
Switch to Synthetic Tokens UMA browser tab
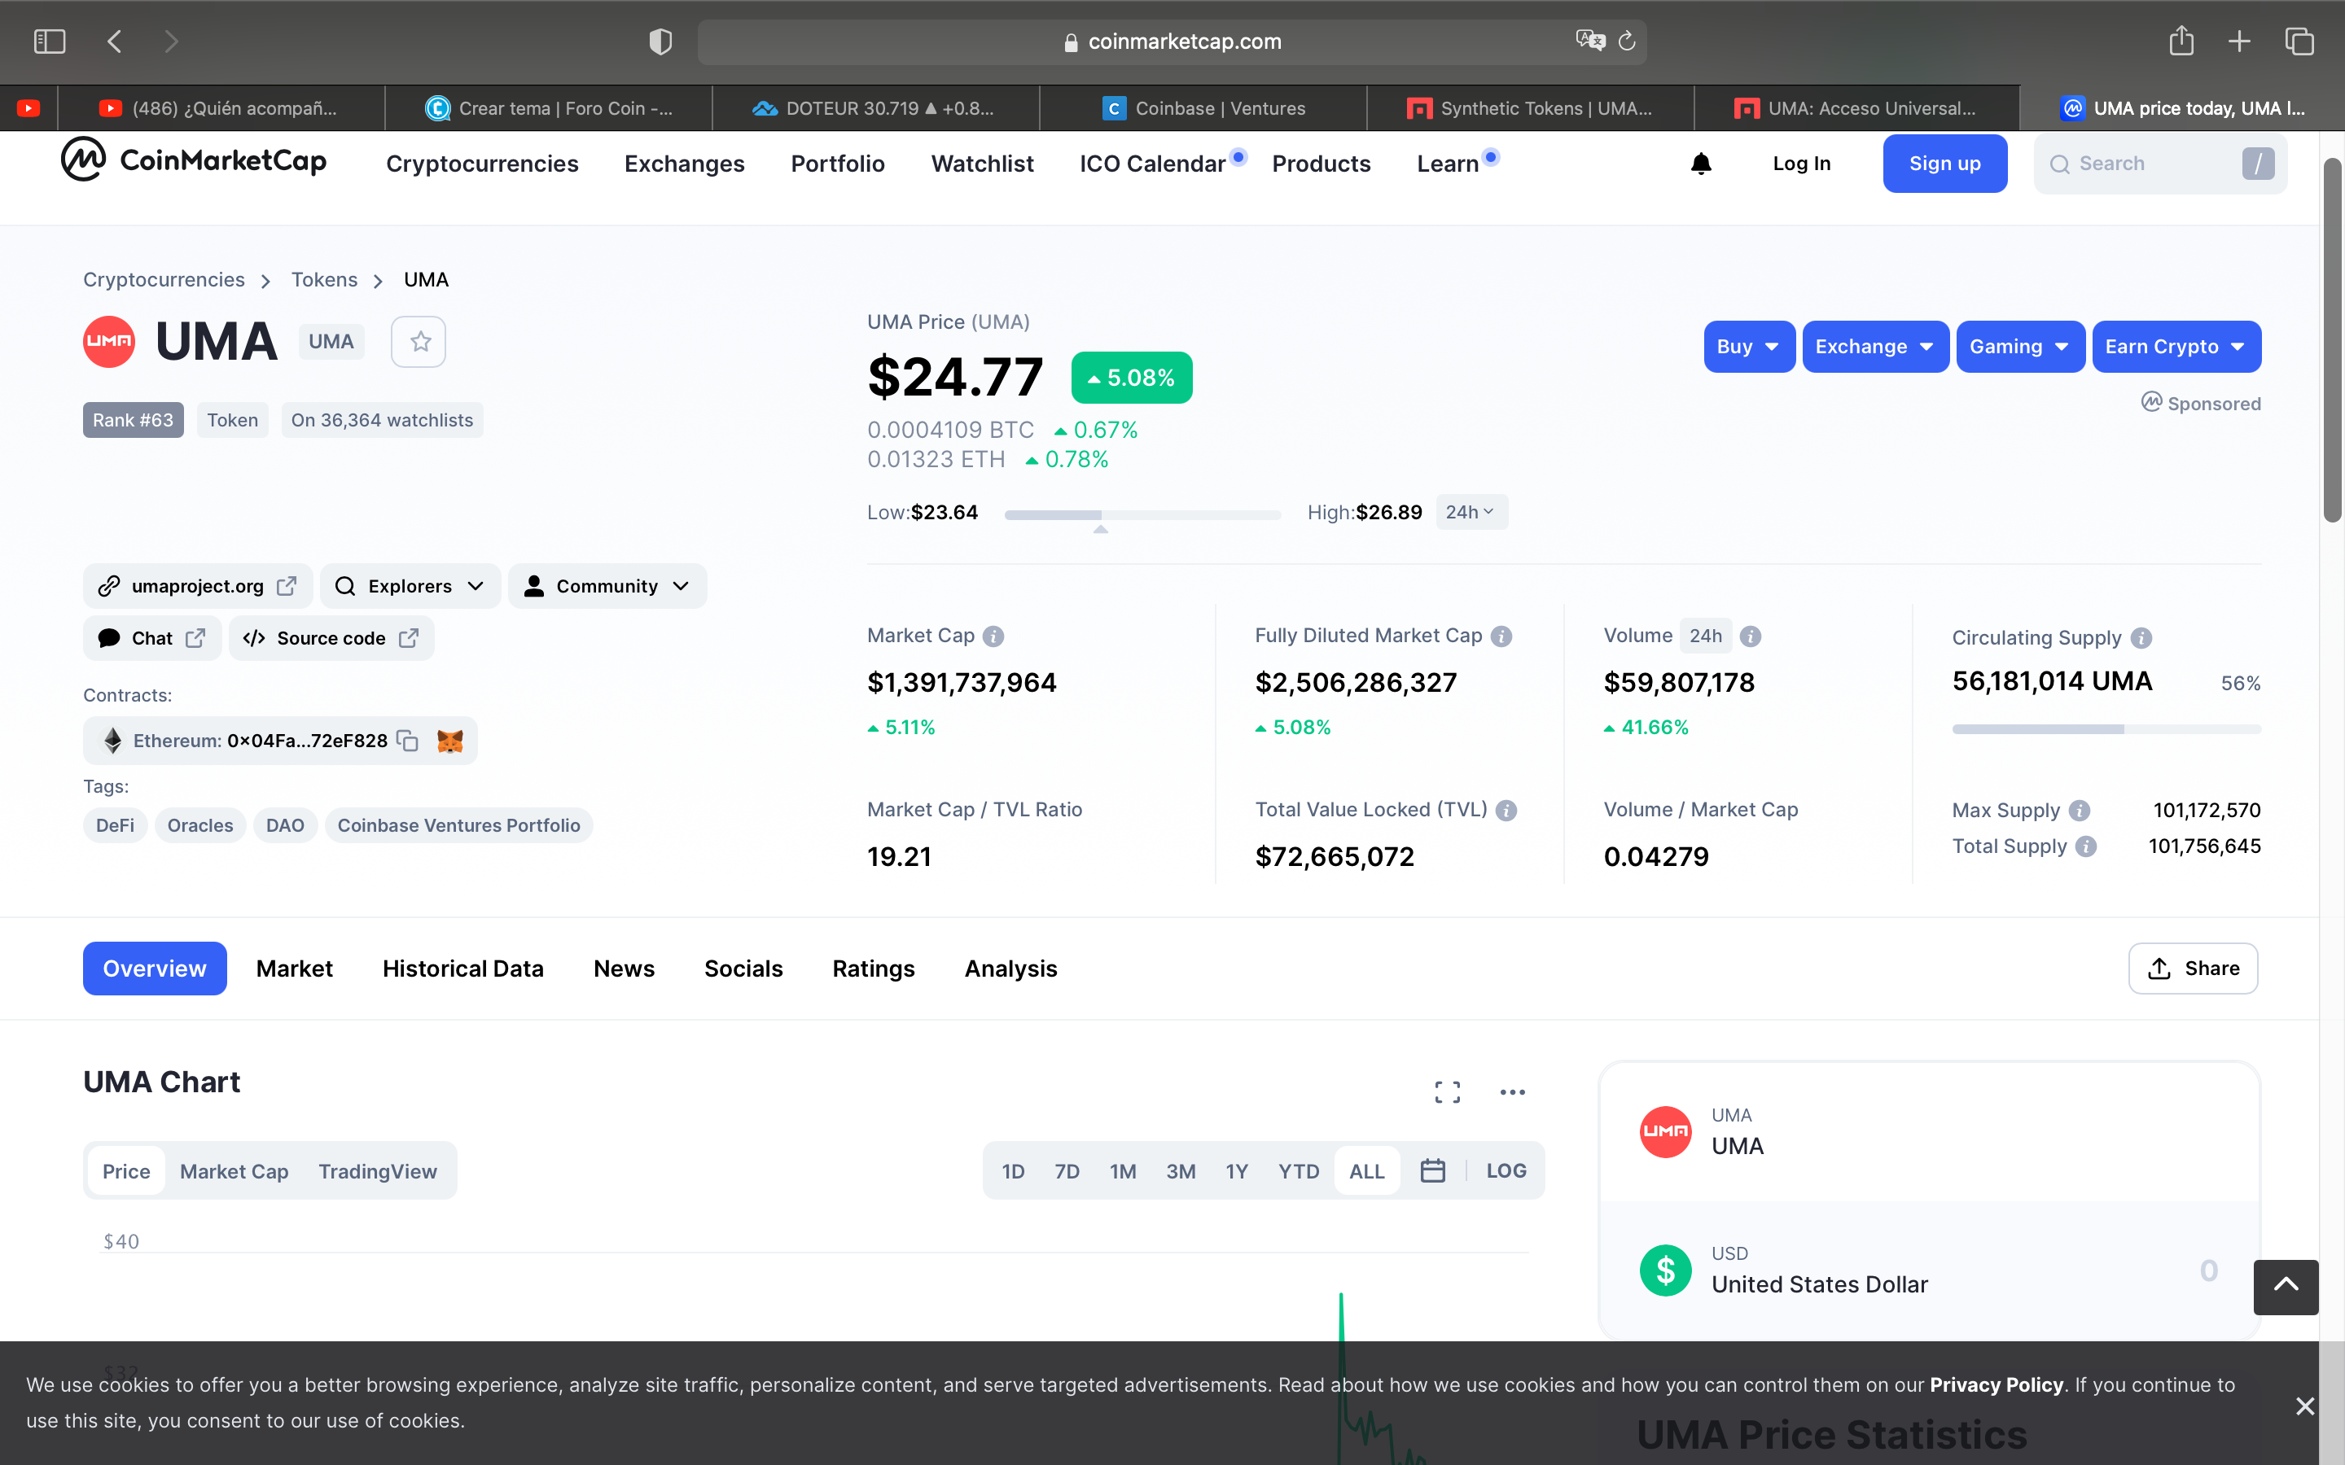[x=1530, y=107]
